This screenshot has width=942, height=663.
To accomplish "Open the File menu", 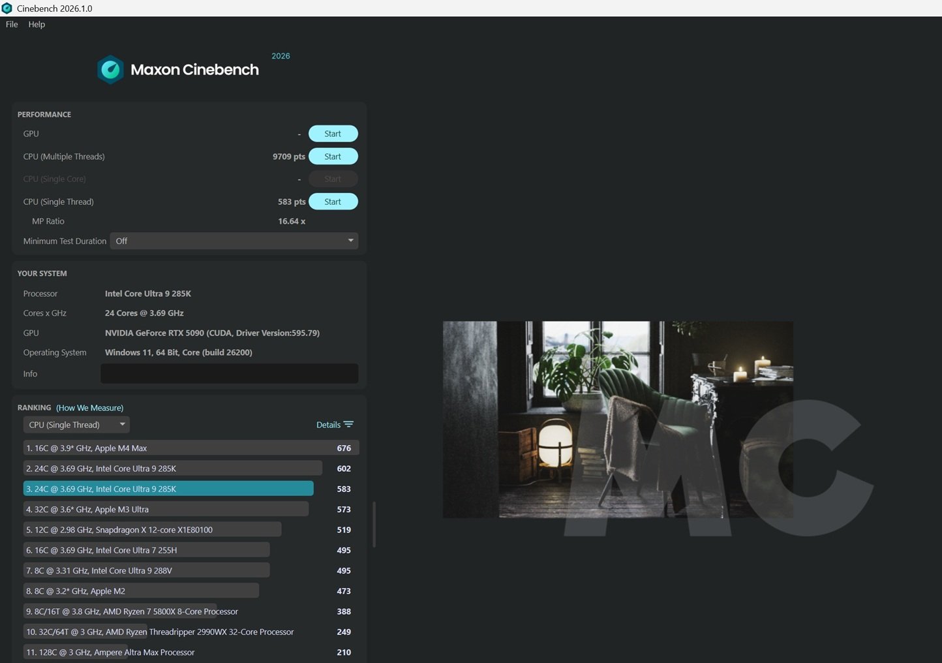I will point(12,24).
